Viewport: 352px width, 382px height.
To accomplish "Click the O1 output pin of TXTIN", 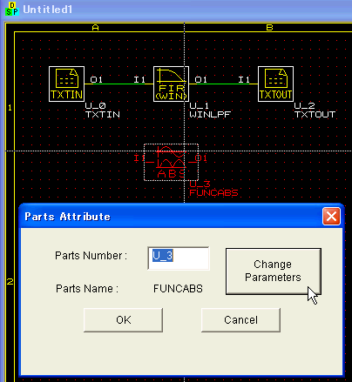I will [x=96, y=79].
